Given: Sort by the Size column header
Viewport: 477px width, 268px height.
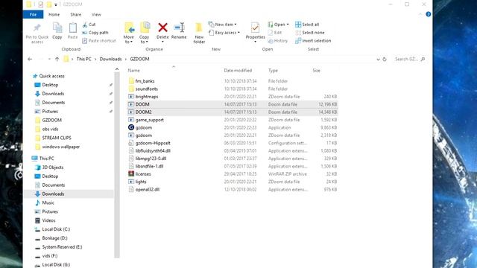Looking at the screenshot, I should pos(316,71).
